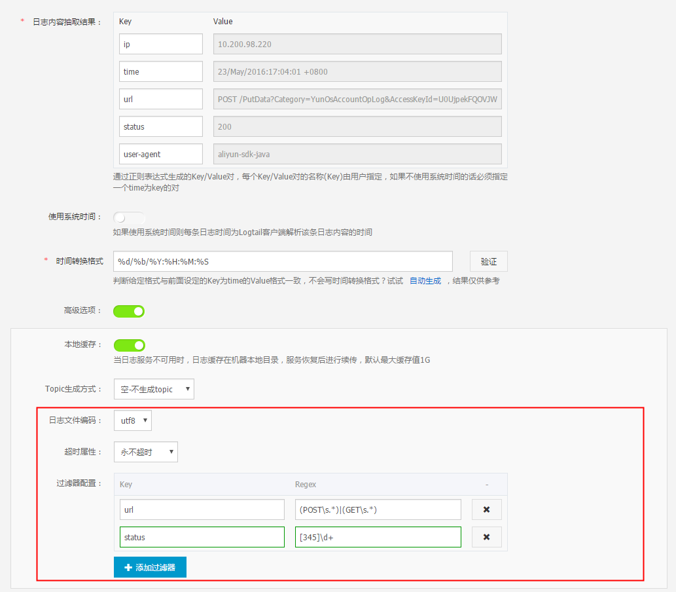Remove the url filter with the × icon
This screenshot has height=592, width=676.
point(486,509)
